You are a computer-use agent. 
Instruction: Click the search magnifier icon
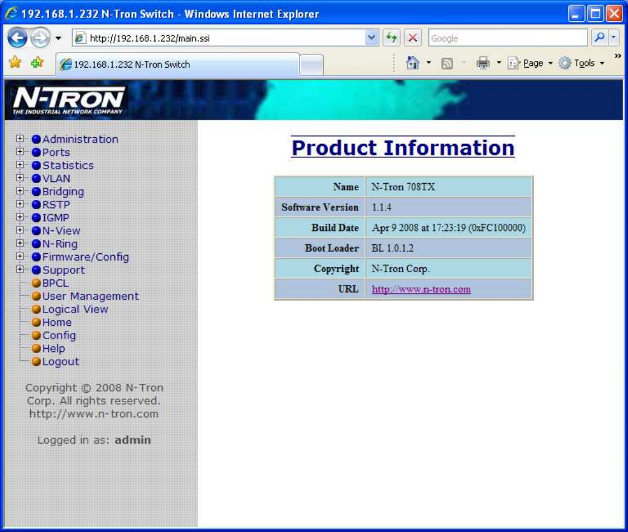[x=600, y=37]
